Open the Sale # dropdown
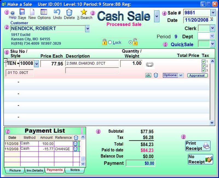Viewport: 219px width, 178px height. pos(213,13)
